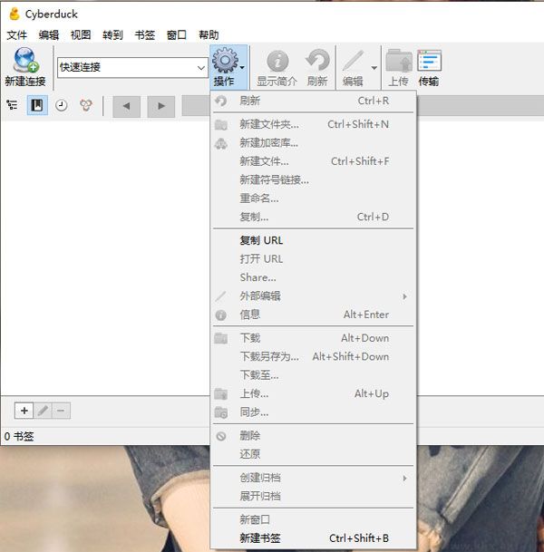The width and height of the screenshot is (544, 552).
Task: Choose 新建书签 in the menu
Action: (260, 538)
